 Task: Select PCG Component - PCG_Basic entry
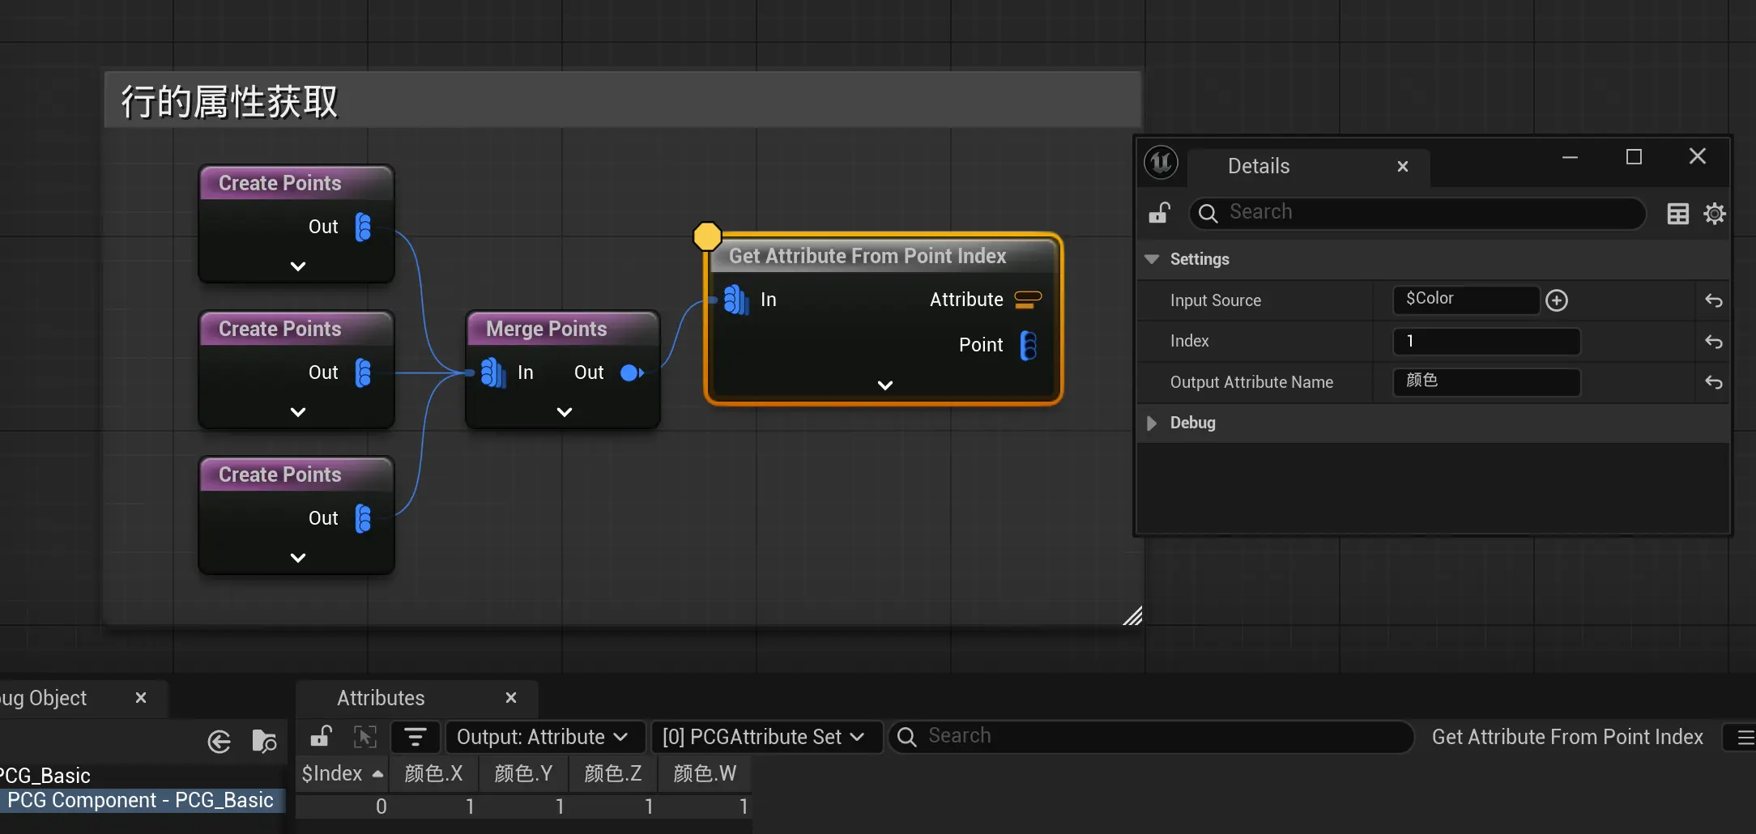coord(140,800)
